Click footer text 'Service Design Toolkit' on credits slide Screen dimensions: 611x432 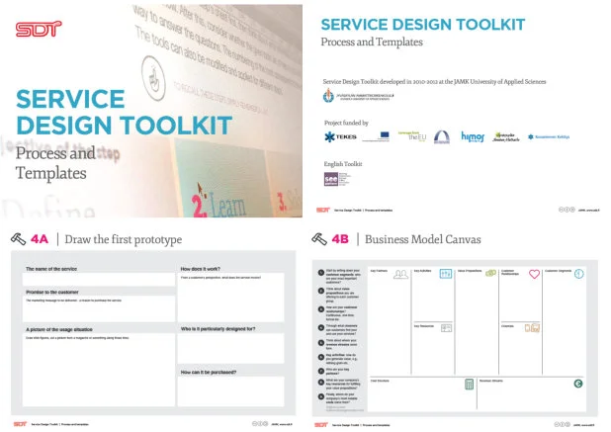pyautogui.click(x=348, y=210)
